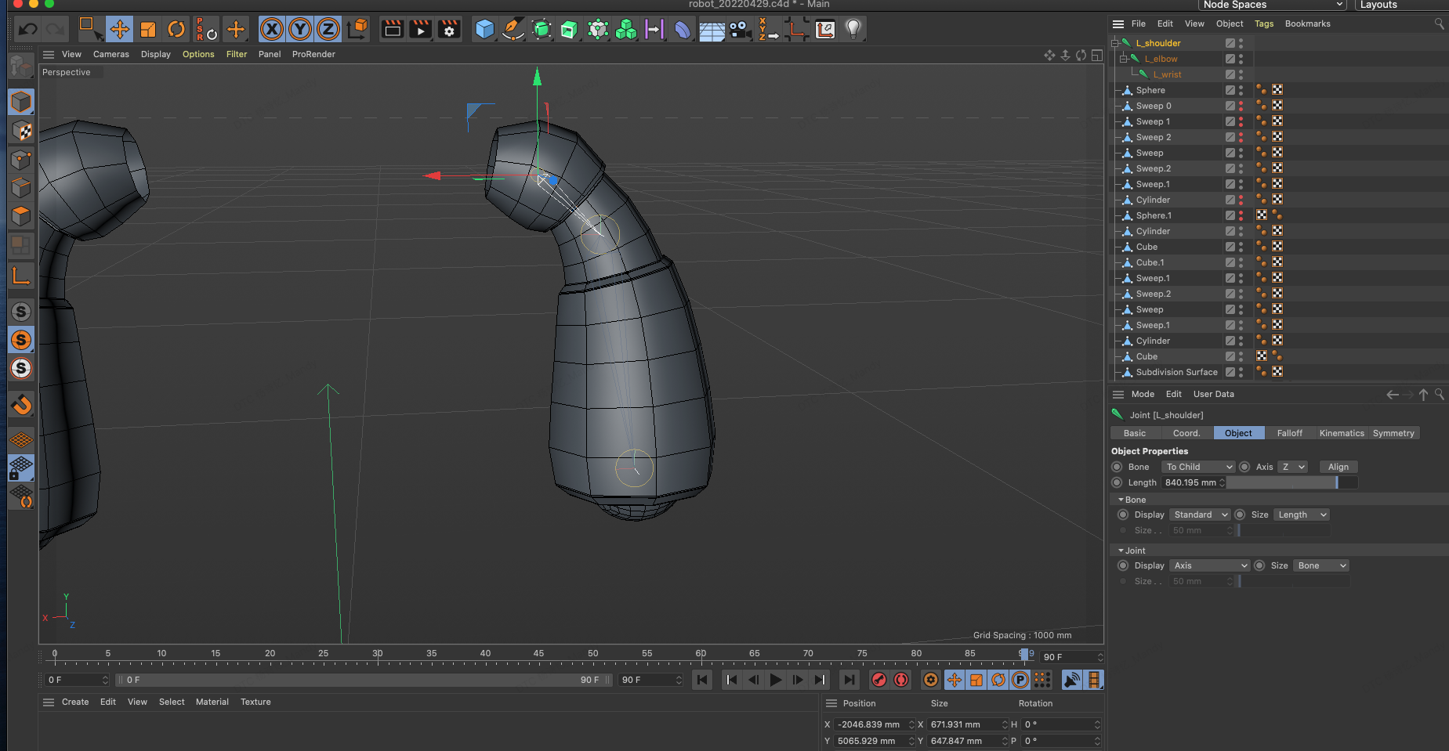Click Enable Axis L-shaped icon
Image resolution: width=1449 pixels, height=751 pixels.
21,276
